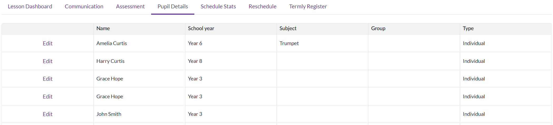The height and width of the screenshot is (125, 553).
Task: Click Edit for Amelia Curtis
Action: 48,44
